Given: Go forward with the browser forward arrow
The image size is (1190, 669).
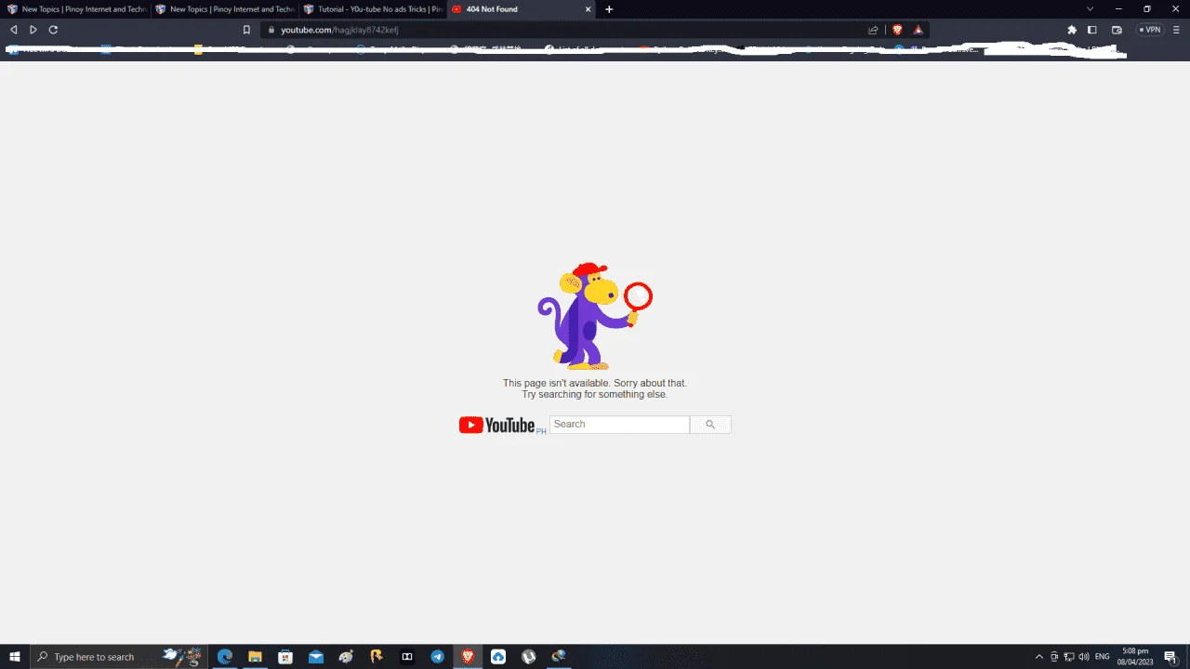Looking at the screenshot, I should click(x=33, y=30).
